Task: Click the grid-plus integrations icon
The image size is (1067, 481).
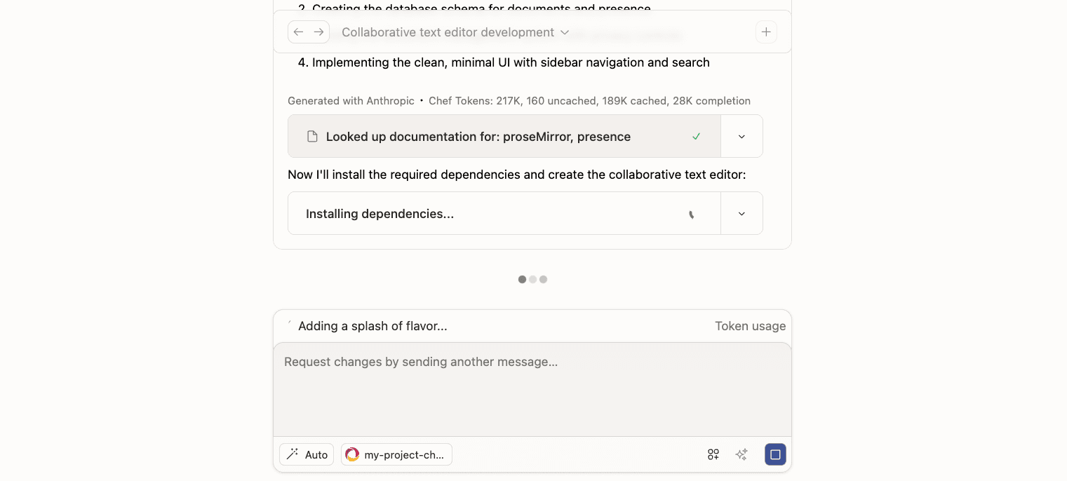Action: pos(713,454)
